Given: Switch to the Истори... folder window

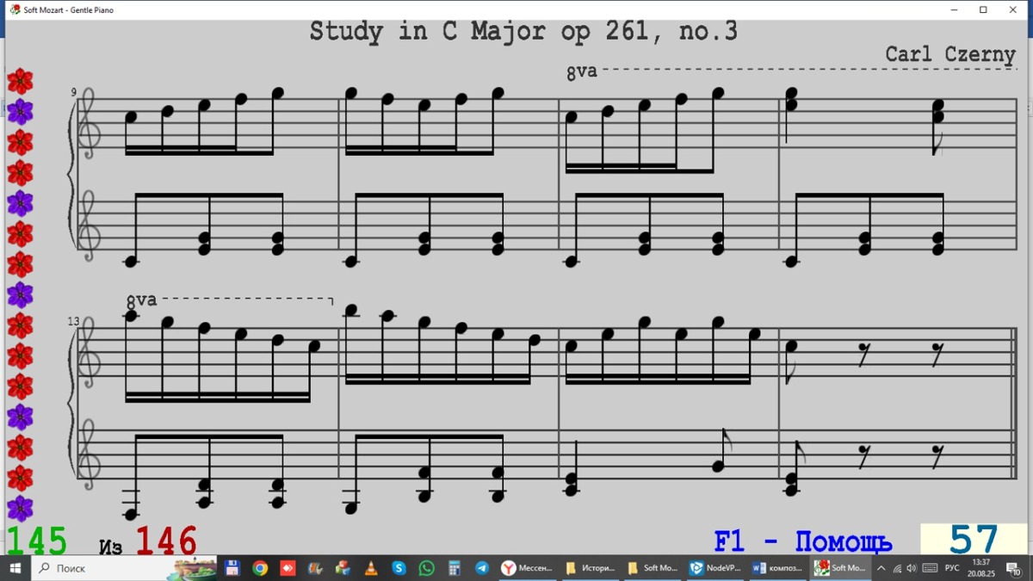Looking at the screenshot, I should (591, 568).
